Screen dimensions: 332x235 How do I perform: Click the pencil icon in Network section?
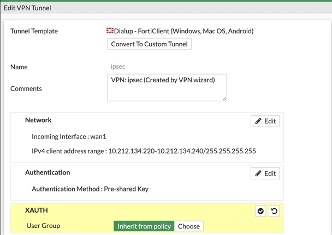(258, 121)
